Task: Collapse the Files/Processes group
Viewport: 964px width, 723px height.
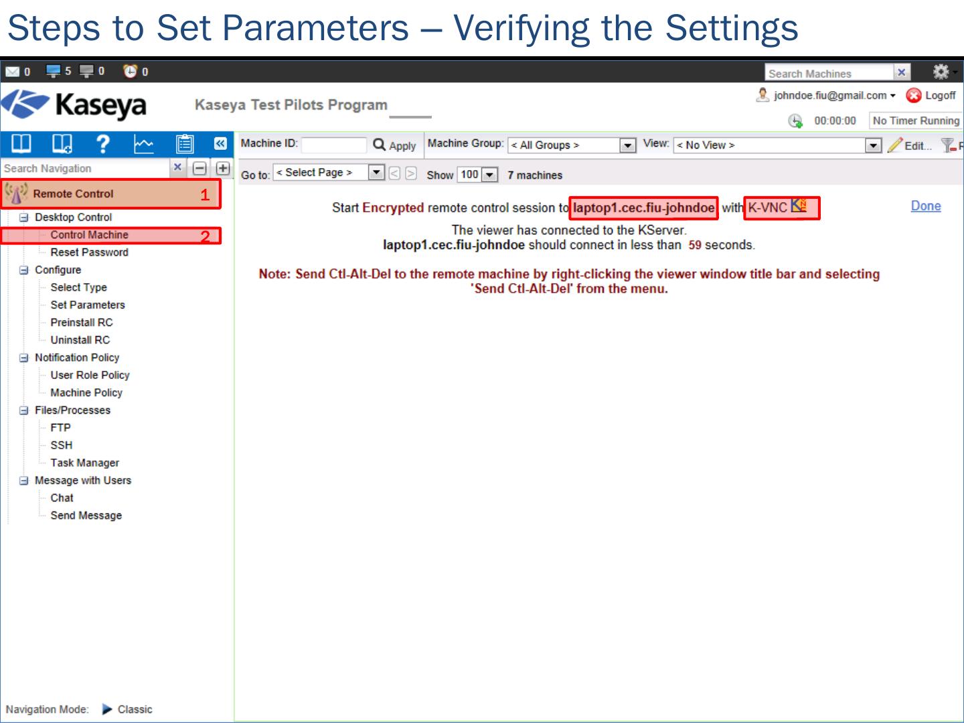Action: (x=24, y=410)
